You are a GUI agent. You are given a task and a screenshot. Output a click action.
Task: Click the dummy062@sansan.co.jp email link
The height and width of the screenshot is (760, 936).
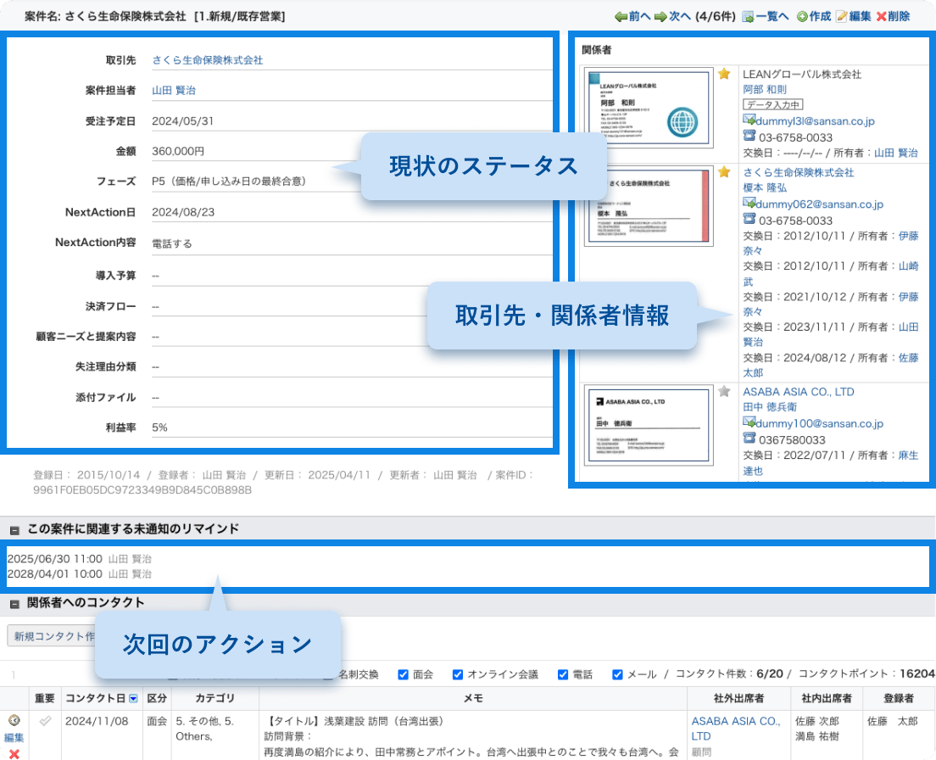tap(819, 204)
